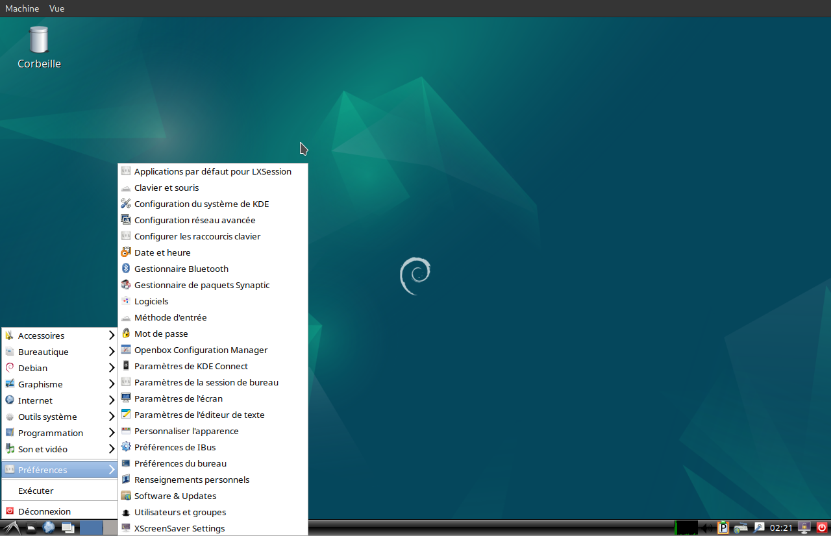
Task: Open the Machine menu in the top bar
Action: point(22,8)
